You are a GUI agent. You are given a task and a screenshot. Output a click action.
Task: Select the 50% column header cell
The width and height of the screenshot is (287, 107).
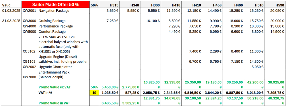point(94,5)
